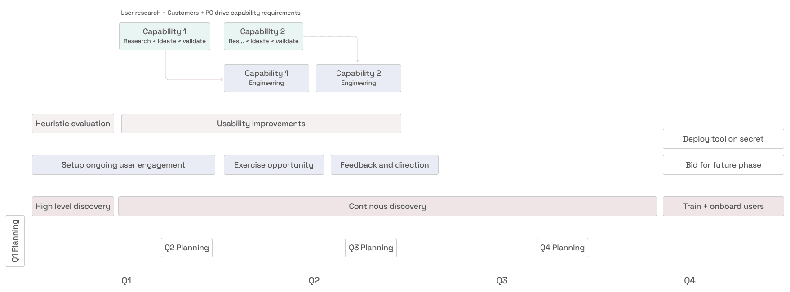Select the vertical Q1 Planning marker
790x292 pixels.
pyautogui.click(x=15, y=241)
